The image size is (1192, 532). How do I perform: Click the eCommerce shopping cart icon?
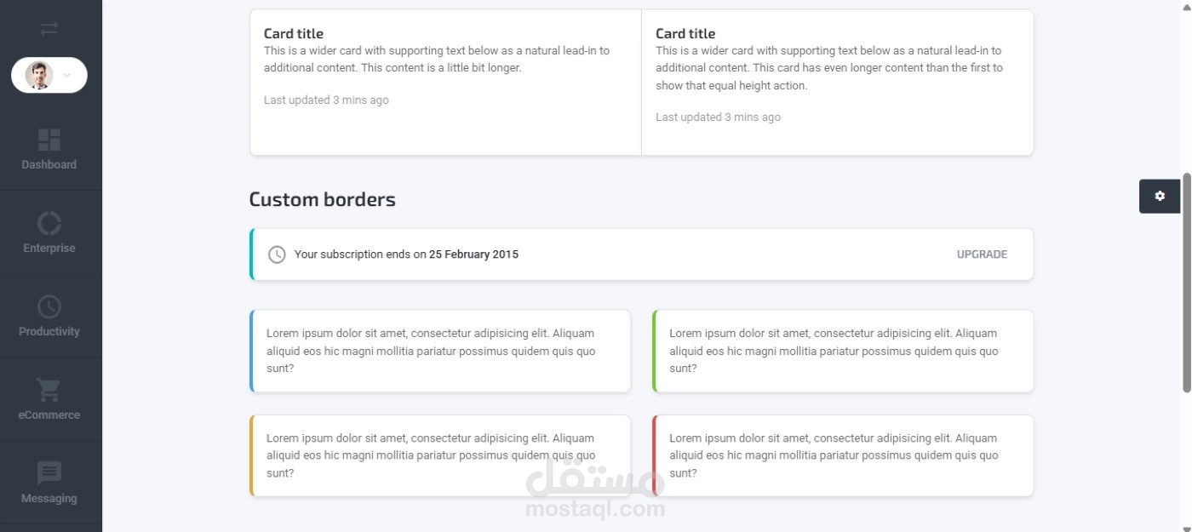tap(49, 390)
